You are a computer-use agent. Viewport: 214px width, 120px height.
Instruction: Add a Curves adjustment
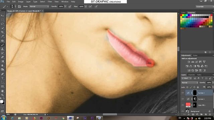click(x=196, y=62)
